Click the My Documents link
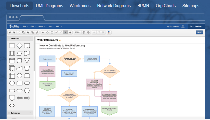The image size is (210, 120). [173, 26]
